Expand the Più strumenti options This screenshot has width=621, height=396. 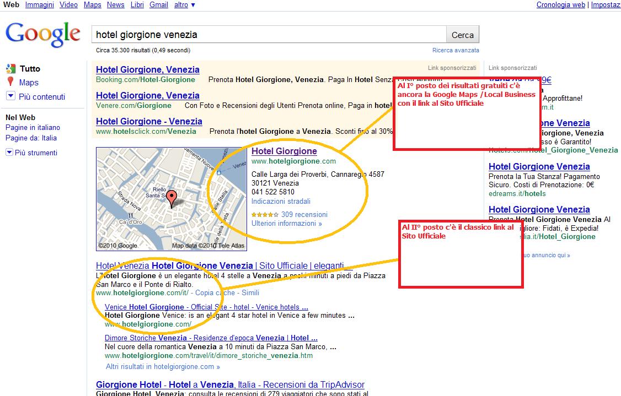pos(31,153)
